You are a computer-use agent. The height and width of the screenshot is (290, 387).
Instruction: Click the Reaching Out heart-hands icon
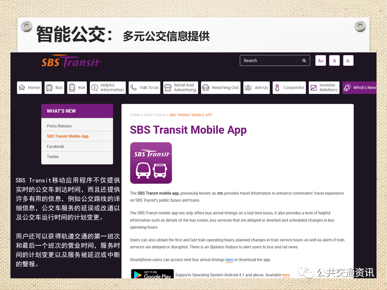[206, 87]
